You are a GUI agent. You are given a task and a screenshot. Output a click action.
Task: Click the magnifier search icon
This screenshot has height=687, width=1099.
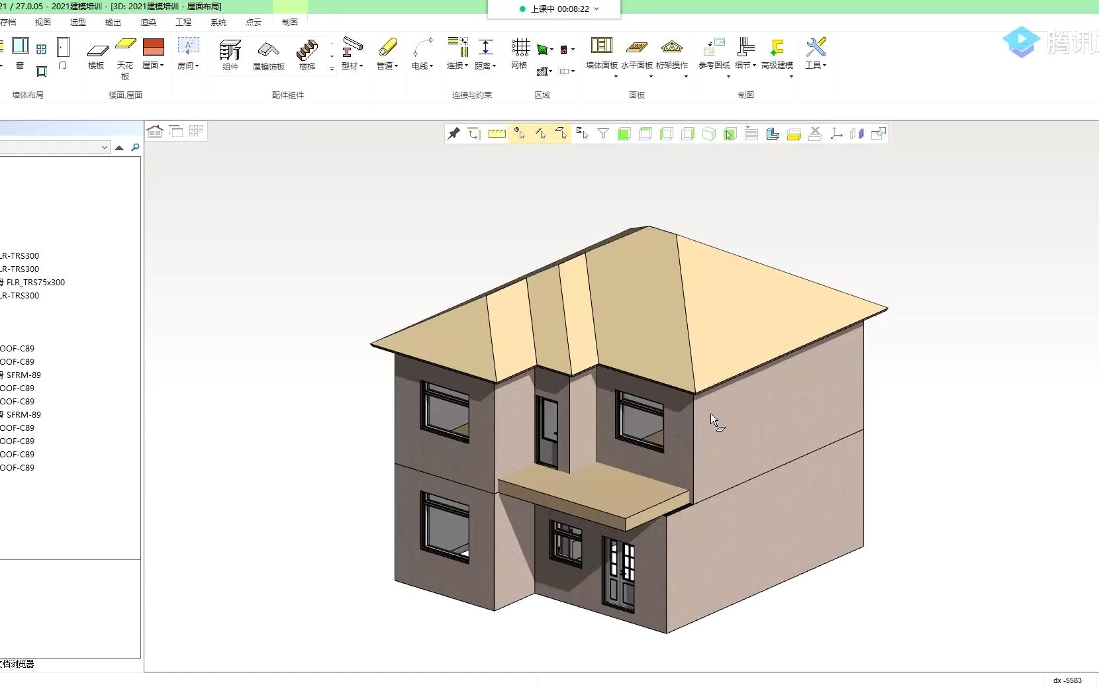click(x=135, y=148)
